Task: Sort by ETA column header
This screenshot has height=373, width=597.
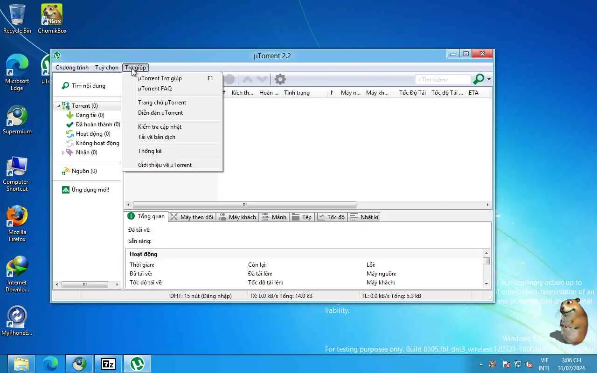Action: [x=473, y=93]
